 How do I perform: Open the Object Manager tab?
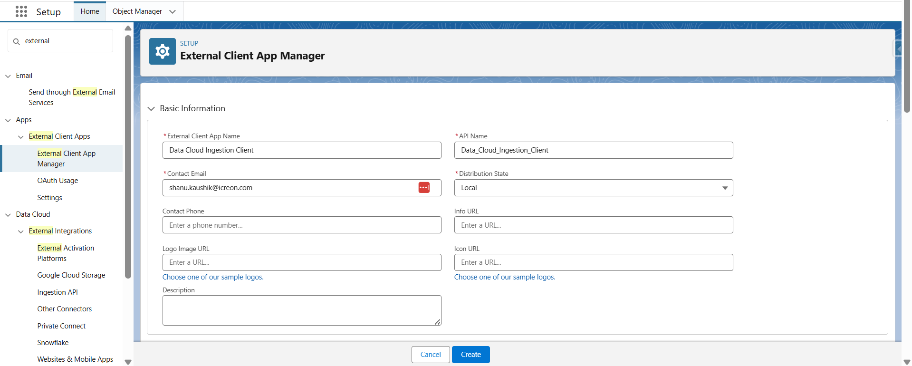click(137, 11)
